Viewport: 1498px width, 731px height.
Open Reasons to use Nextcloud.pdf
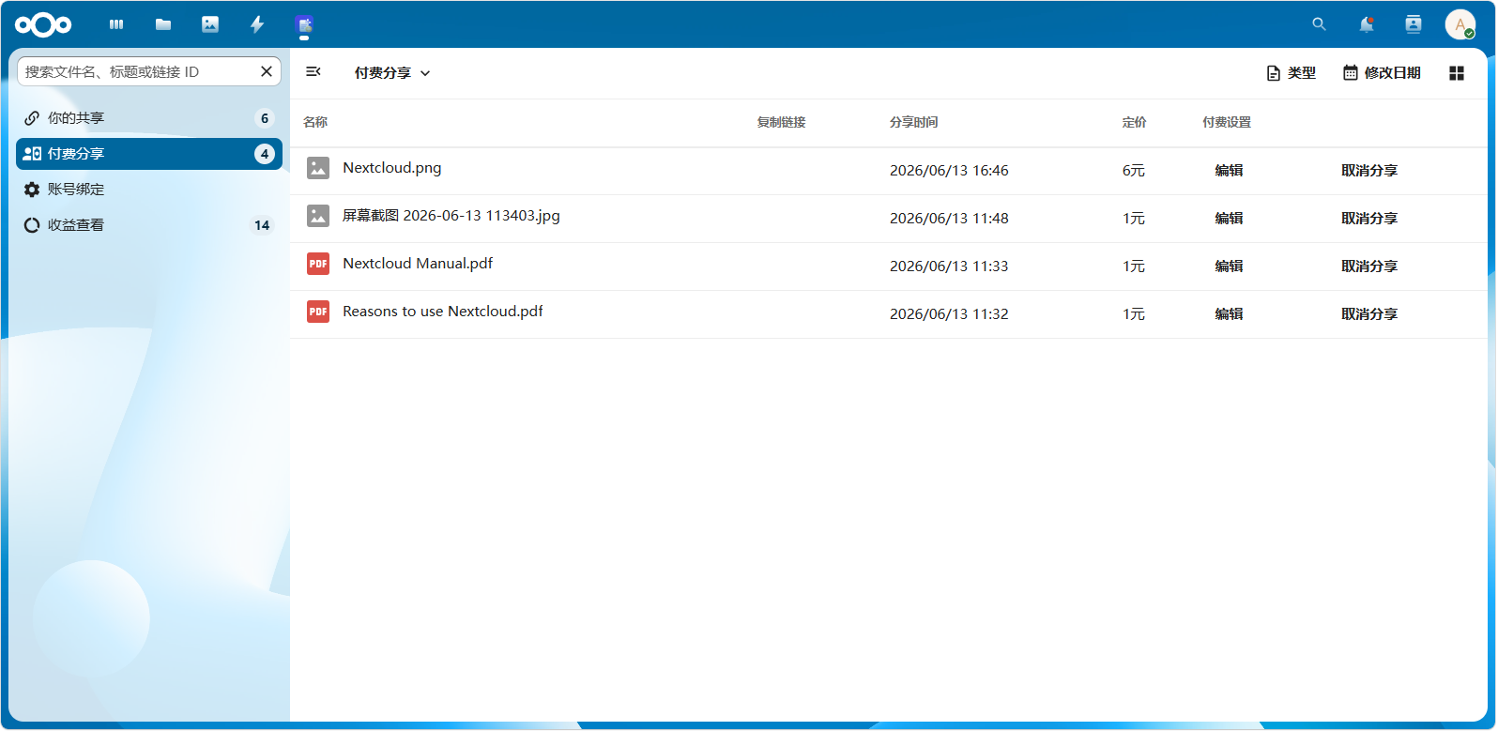[x=443, y=312]
